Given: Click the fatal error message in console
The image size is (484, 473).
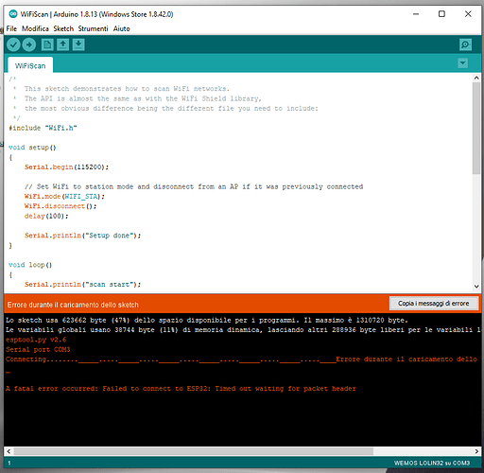Looking at the screenshot, I should pos(181,389).
